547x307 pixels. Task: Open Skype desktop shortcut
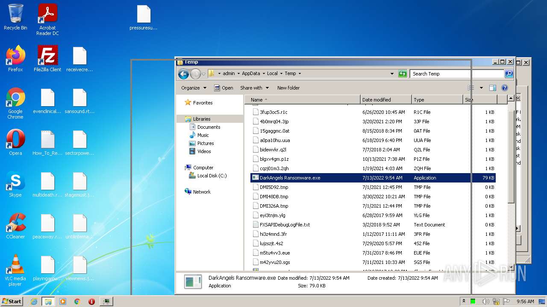point(15,184)
